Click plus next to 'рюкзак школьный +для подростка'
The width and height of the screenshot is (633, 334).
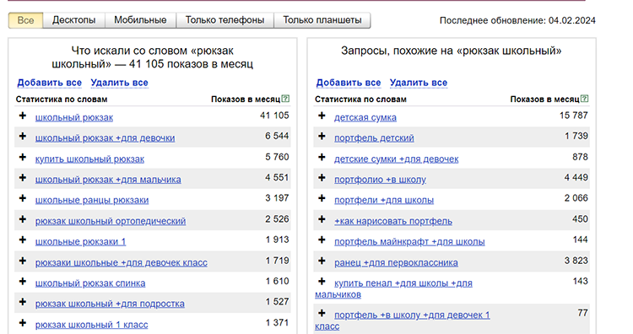(x=23, y=302)
